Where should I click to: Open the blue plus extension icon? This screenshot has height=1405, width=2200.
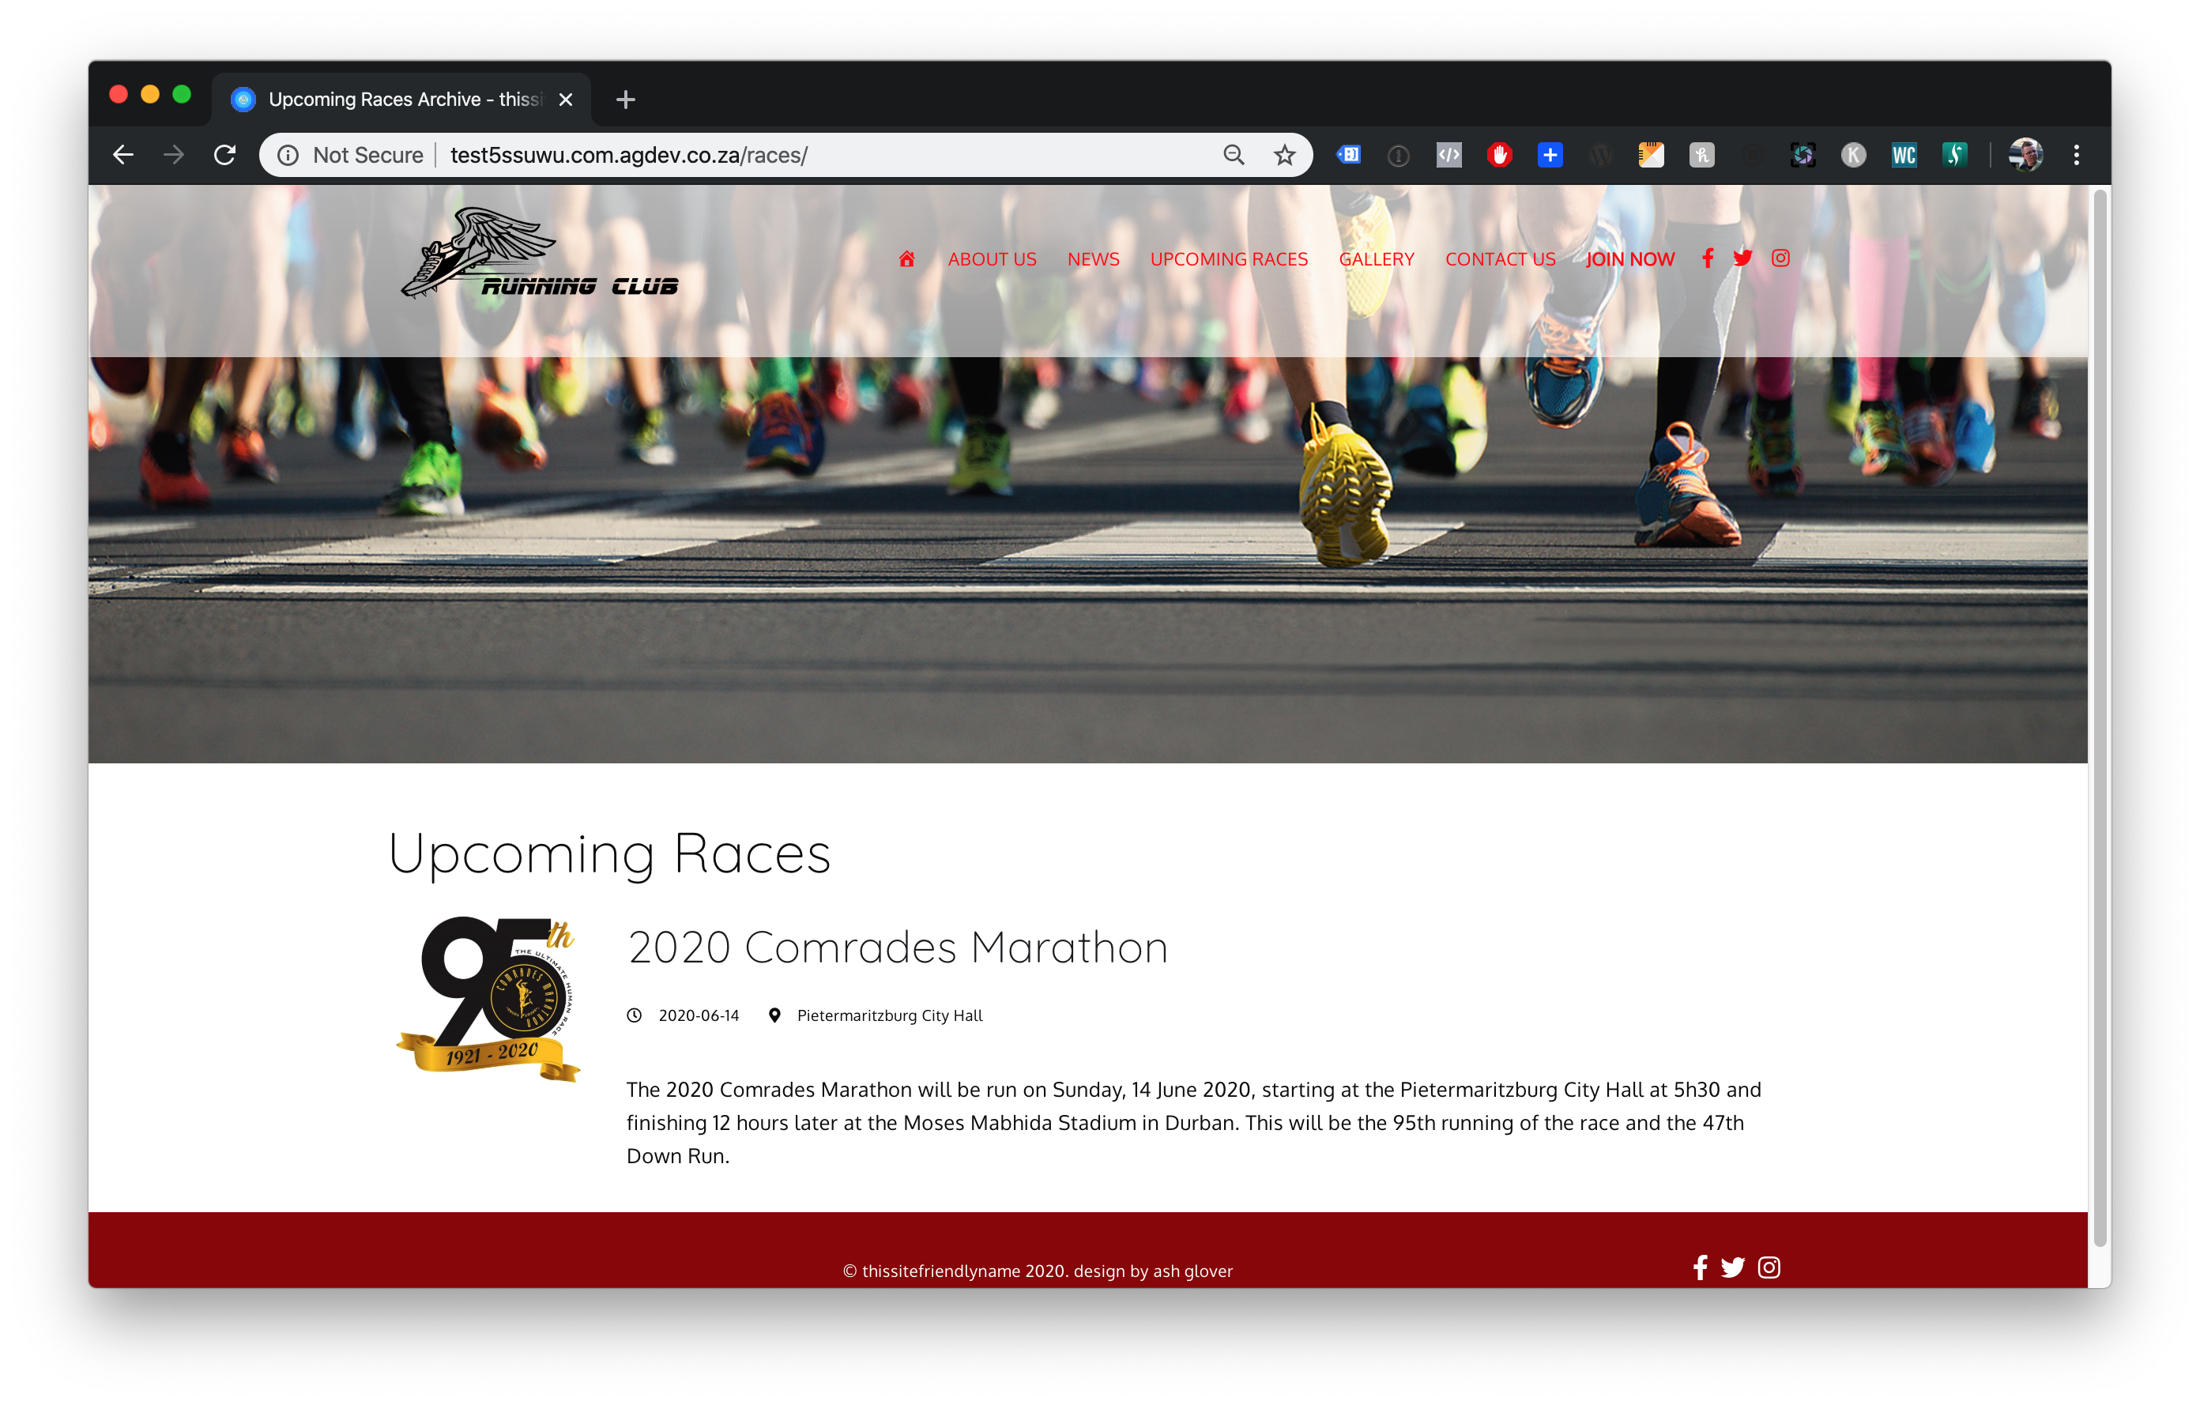tap(1550, 156)
